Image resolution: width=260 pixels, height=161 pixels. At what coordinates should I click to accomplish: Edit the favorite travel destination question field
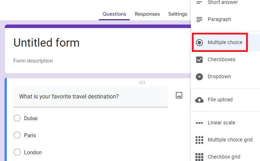coord(91,97)
